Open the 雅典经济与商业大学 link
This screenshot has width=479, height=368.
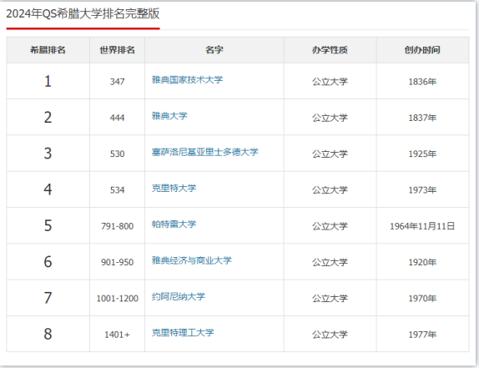click(x=192, y=260)
